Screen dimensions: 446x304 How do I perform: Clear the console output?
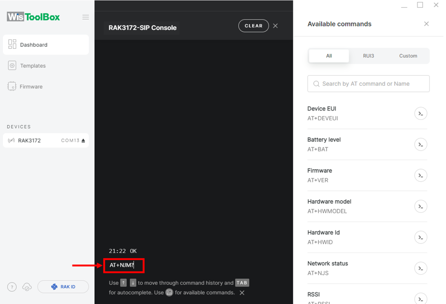point(253,26)
